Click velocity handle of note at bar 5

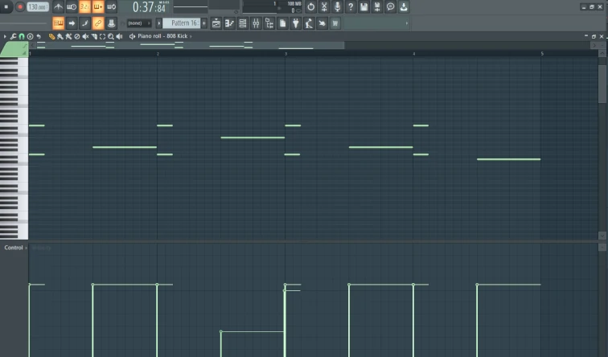[477, 285]
